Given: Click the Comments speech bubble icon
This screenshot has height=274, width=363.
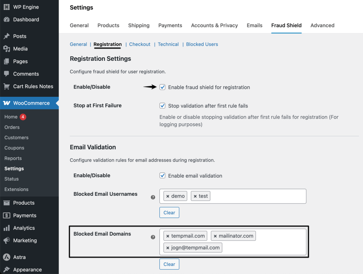Looking at the screenshot, I should (x=6, y=74).
